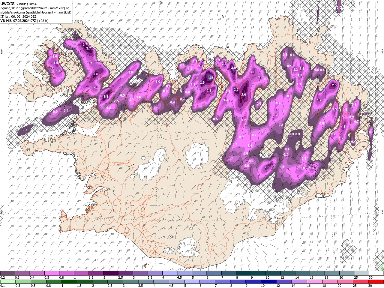
Task: Pick the darkest green 1–1.5 lower legend swatch
Action: 69,282
